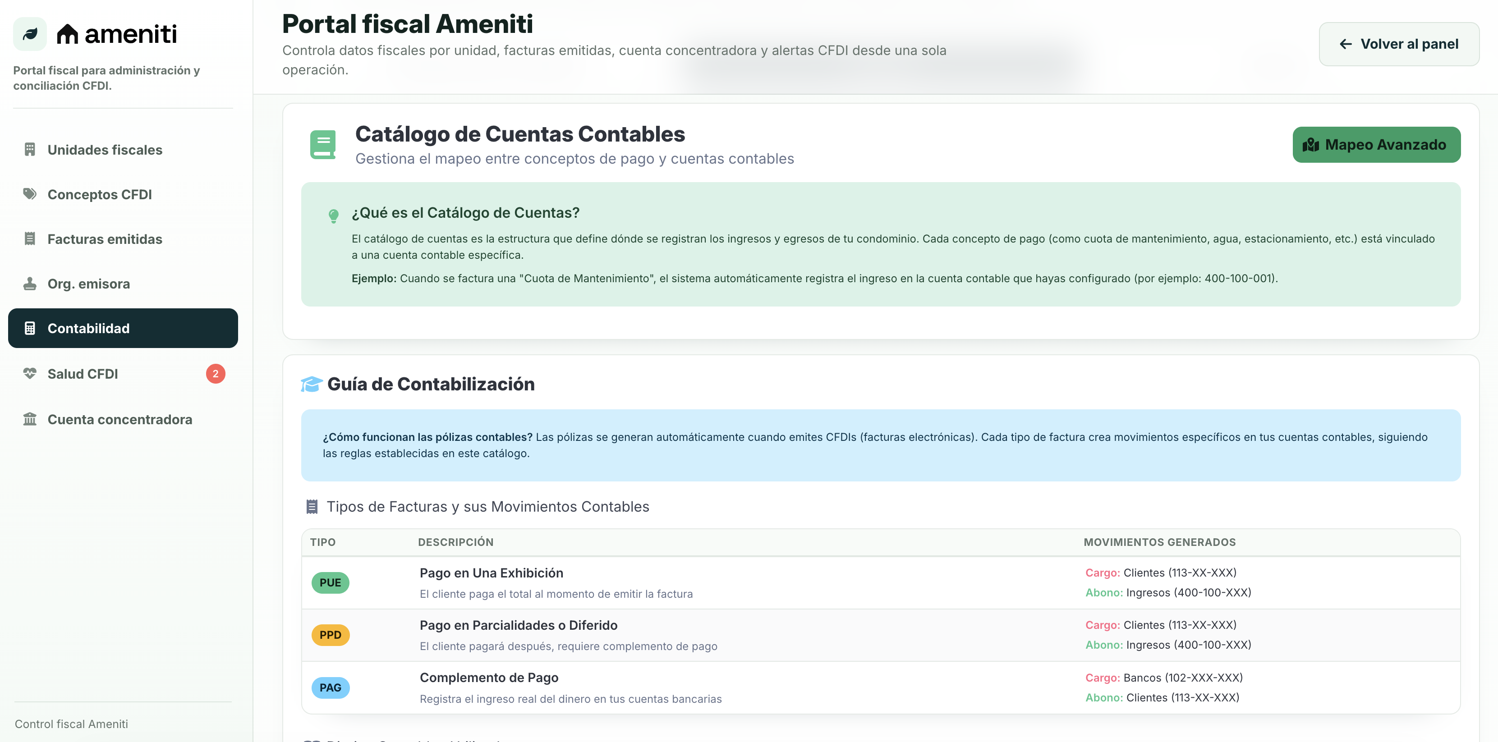The height and width of the screenshot is (742, 1498).
Task: Click the map icon on Mapeo Avanzado
Action: point(1310,145)
